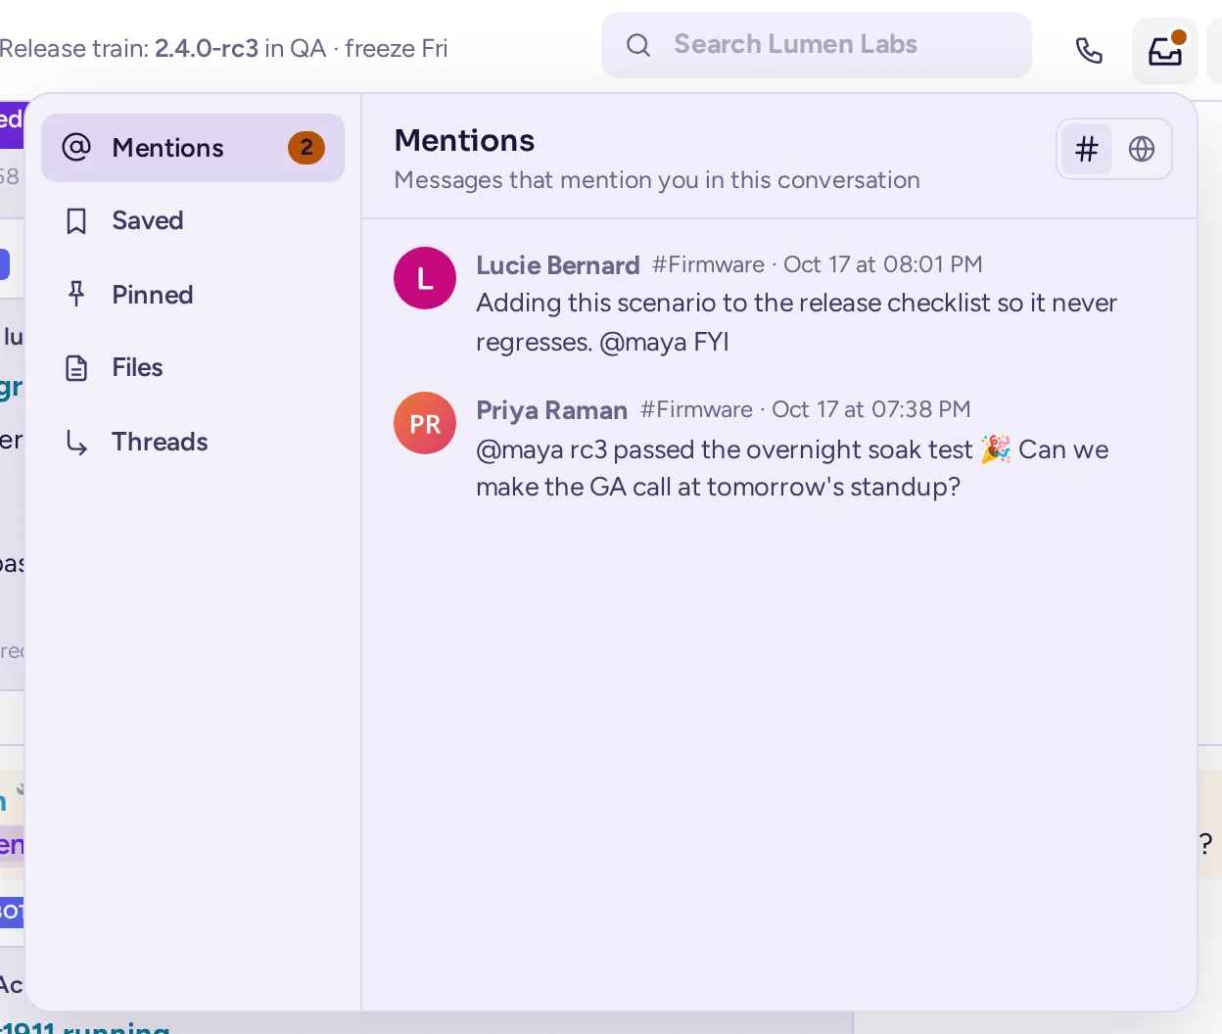Select the Mentions tab in the sidebar
The height and width of the screenshot is (1034, 1222).
click(x=193, y=148)
